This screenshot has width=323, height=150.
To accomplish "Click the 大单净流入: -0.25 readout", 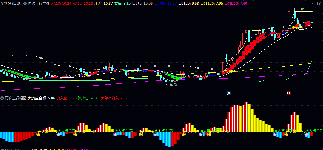I will [115, 98].
